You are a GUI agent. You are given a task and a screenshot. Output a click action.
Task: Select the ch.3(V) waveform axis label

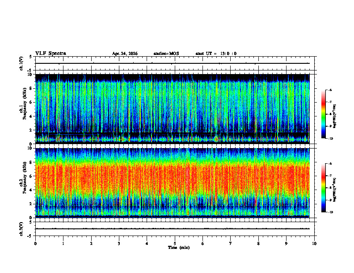click(x=21, y=229)
